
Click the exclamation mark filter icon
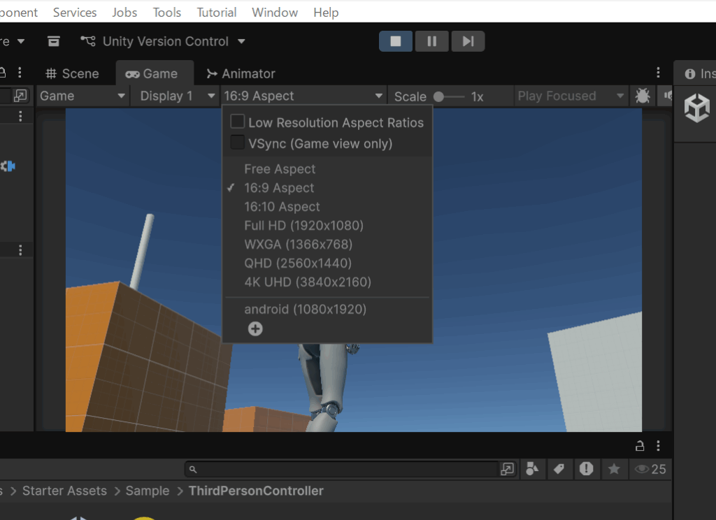(x=586, y=469)
